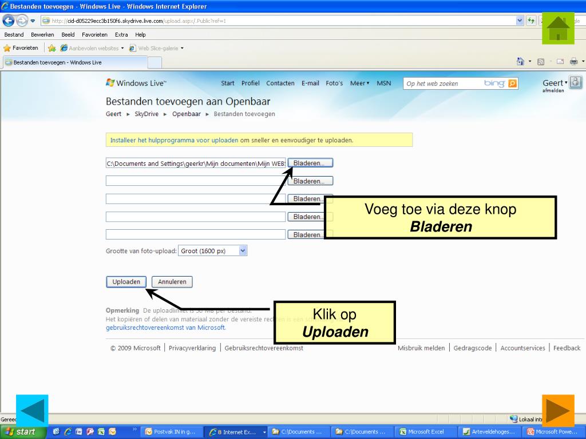Click the green slide Home button

pyautogui.click(x=558, y=28)
